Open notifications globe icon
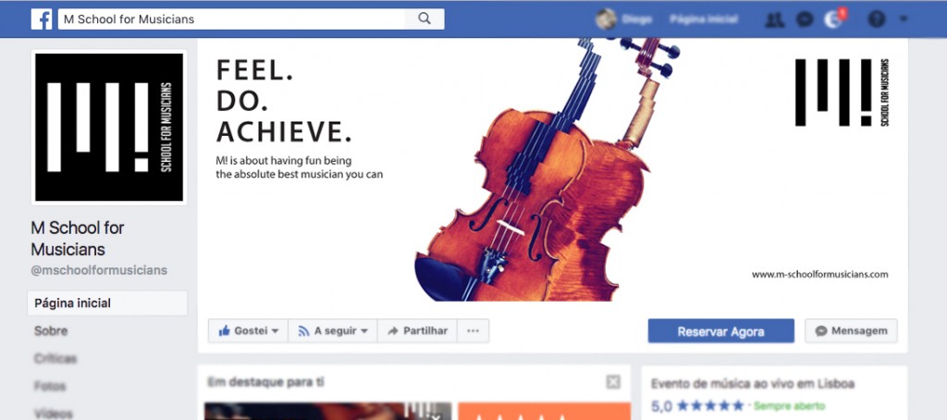947x420 pixels. 834,19
